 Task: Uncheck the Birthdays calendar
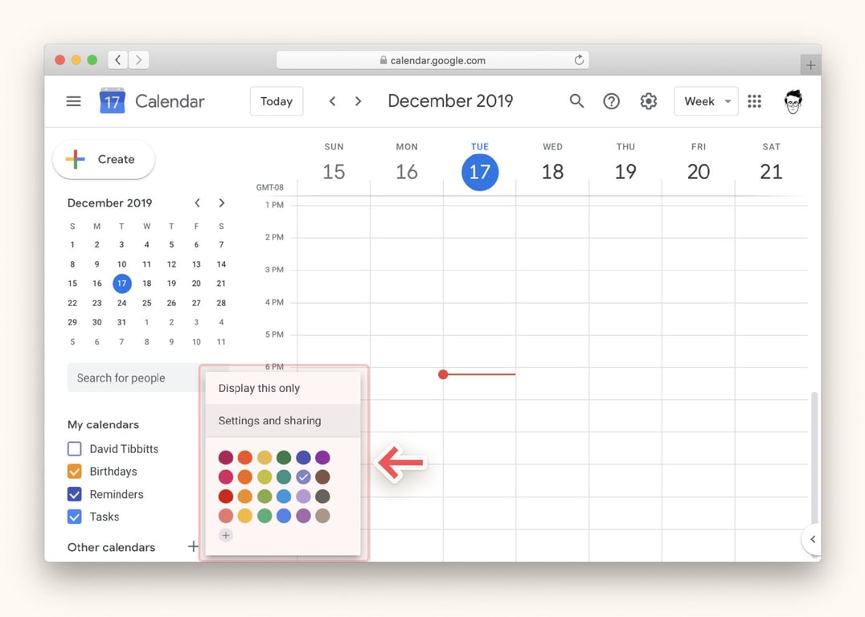click(75, 472)
